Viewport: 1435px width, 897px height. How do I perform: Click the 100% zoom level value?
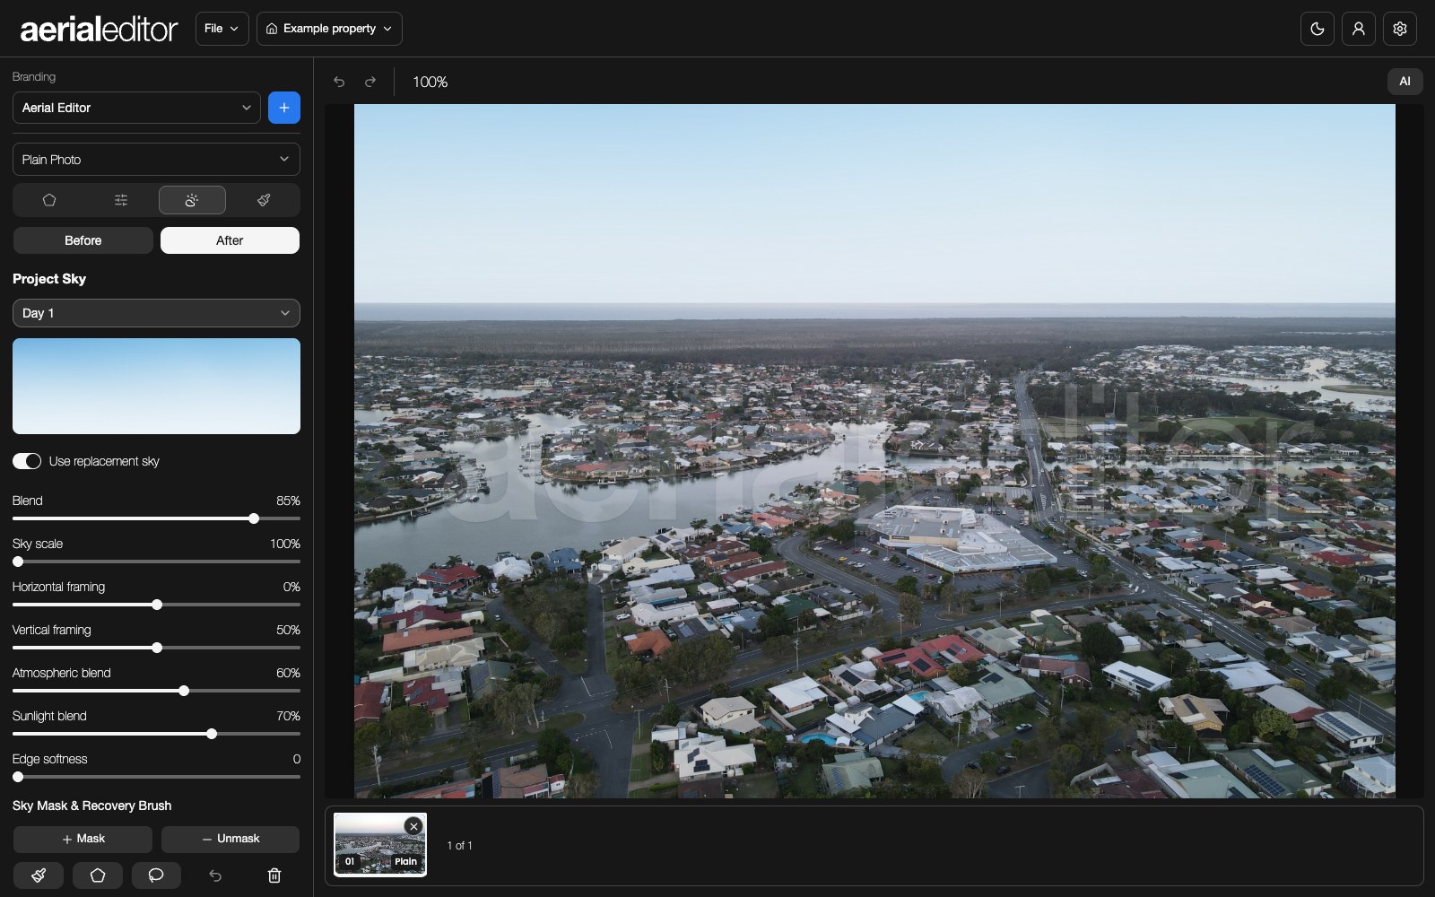[430, 82]
